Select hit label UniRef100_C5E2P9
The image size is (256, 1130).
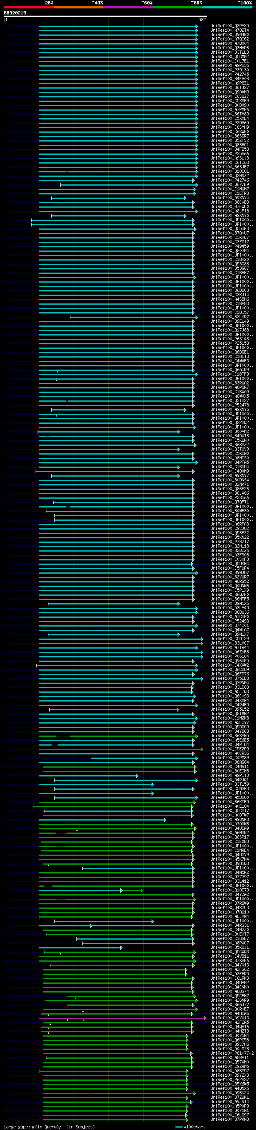click(x=230, y=749)
